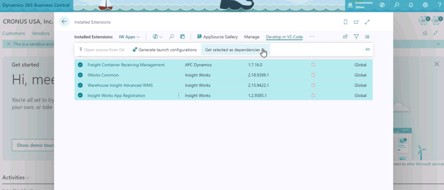Click Open source from Git
Image resolution: width=444 pixels, height=190 pixels.
click(101, 50)
